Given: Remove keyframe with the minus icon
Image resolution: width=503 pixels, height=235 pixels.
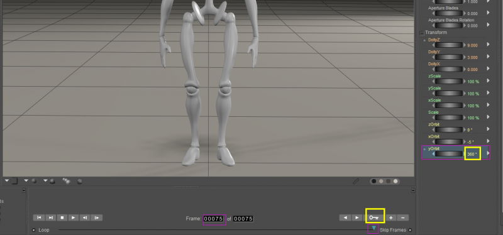Looking at the screenshot, I should (x=402, y=218).
